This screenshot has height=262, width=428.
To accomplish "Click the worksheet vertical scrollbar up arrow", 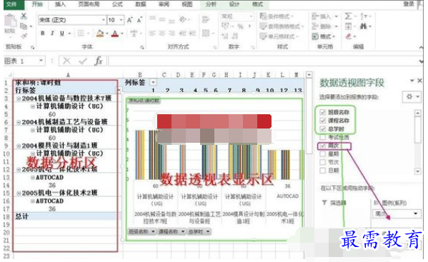I will click(309, 74).
